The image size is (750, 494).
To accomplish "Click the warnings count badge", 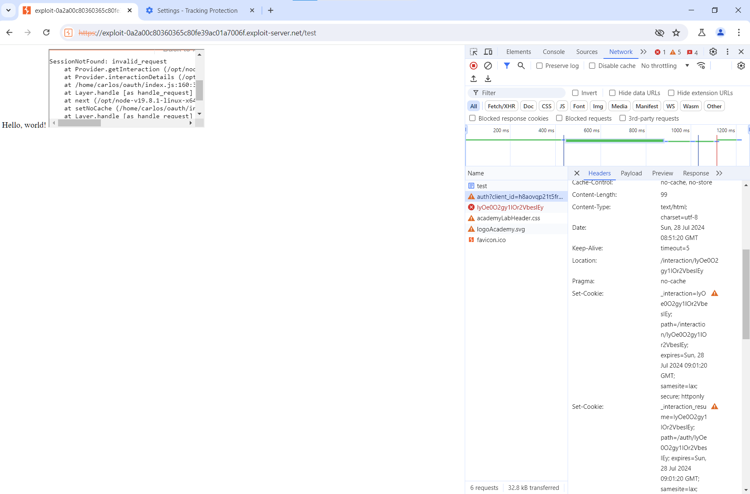I will [x=675, y=52].
